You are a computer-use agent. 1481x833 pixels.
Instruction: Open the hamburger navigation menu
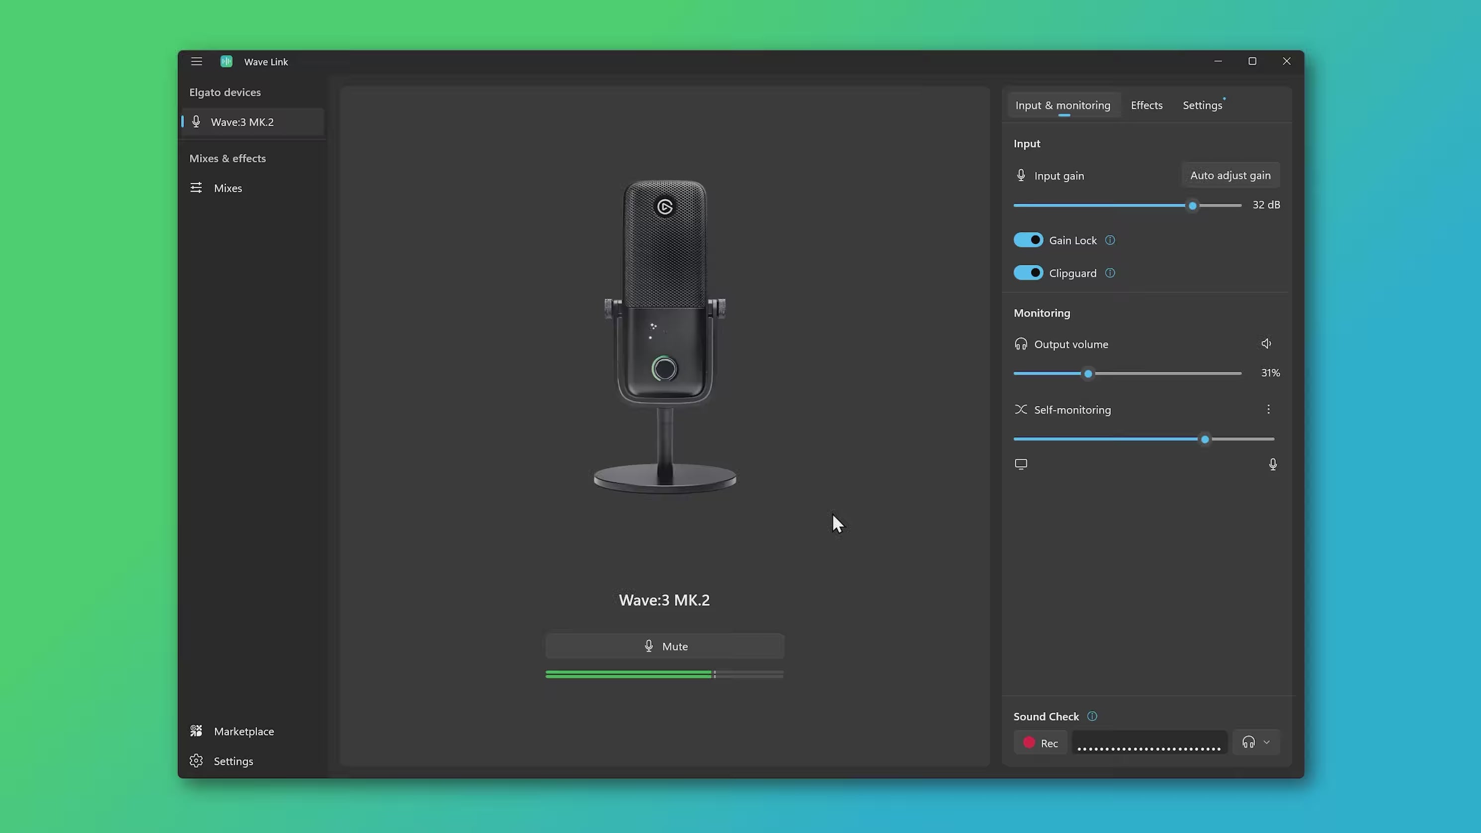point(197,62)
